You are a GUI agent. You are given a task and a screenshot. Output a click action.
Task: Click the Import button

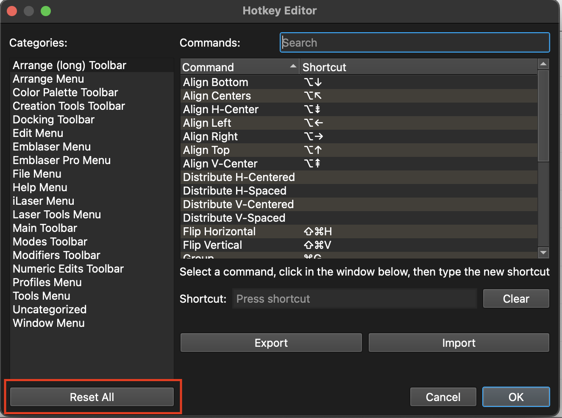point(459,343)
